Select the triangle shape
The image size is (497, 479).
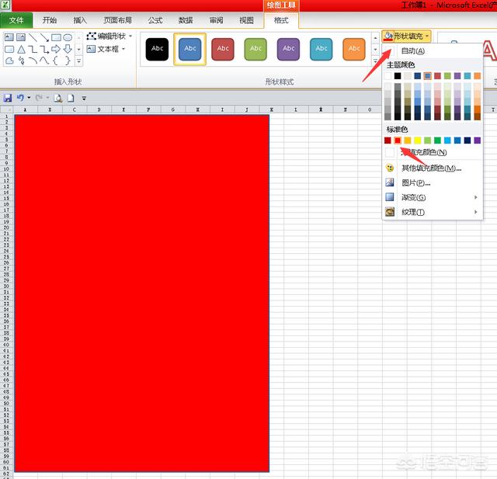click(x=21, y=49)
